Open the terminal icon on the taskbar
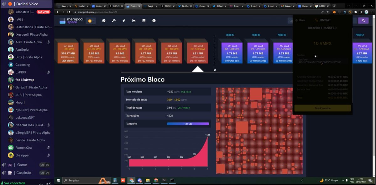This screenshot has width=376, height=185. point(172,180)
